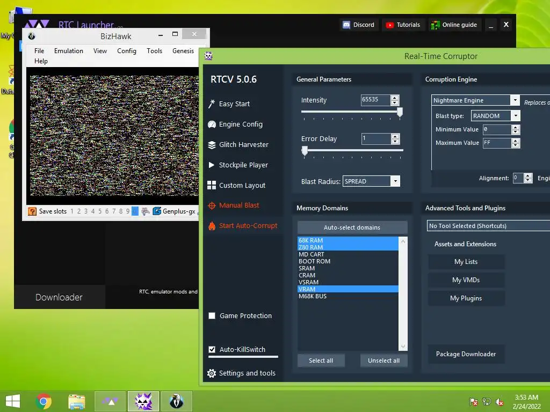Open File Explorer from the taskbar

tap(77, 401)
